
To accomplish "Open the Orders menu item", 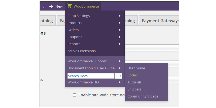I will pyautogui.click(x=73, y=30).
